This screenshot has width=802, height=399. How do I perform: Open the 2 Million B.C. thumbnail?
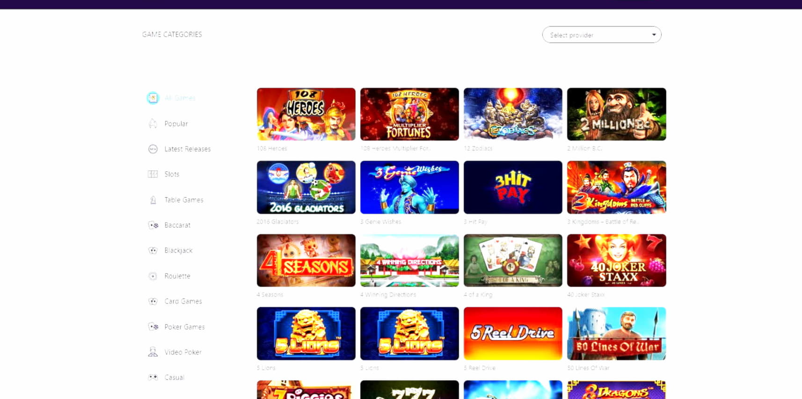(x=616, y=114)
